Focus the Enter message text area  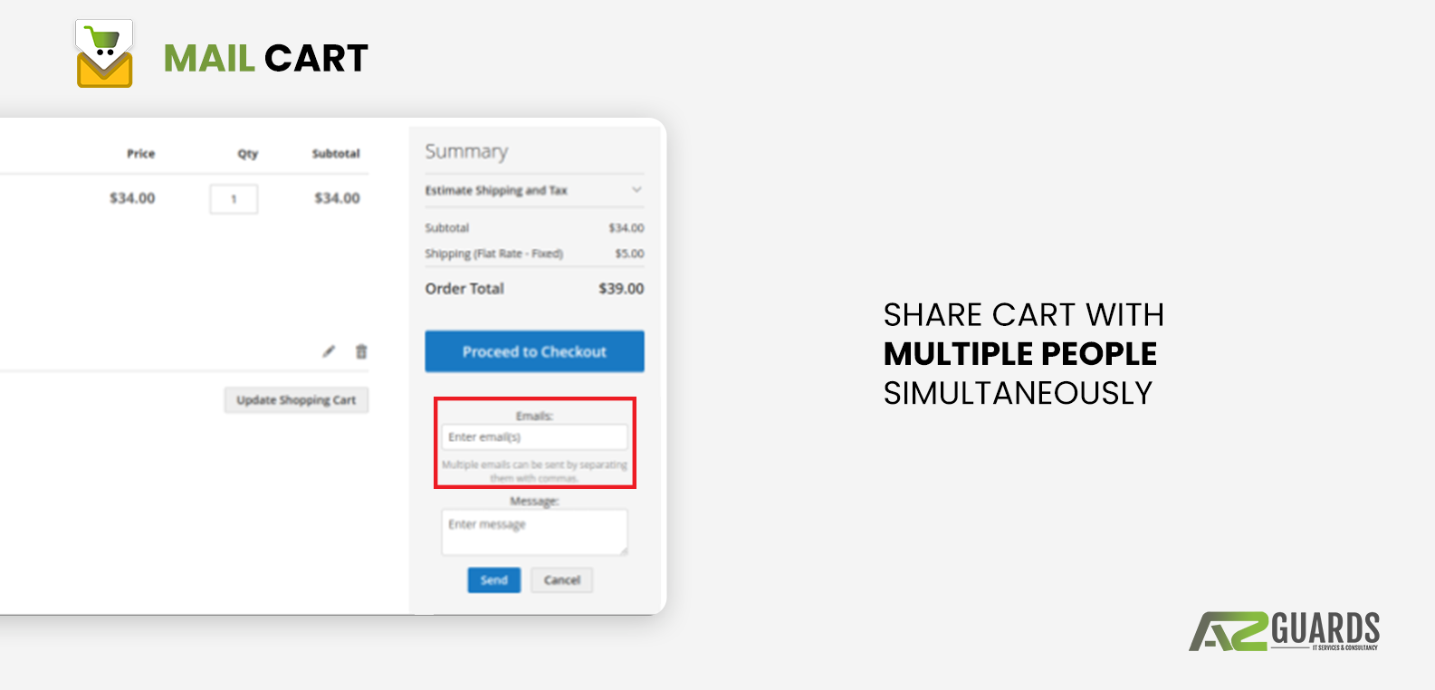tap(534, 532)
